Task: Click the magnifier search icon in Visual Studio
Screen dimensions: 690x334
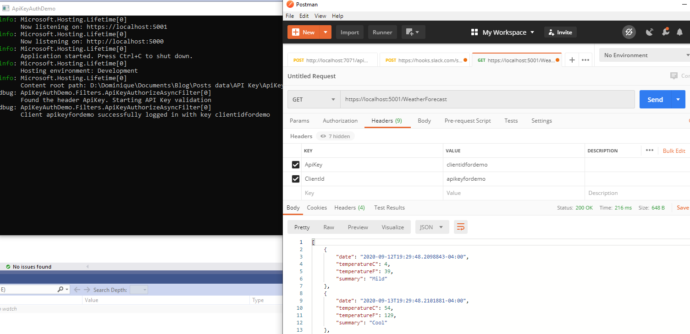Action: pyautogui.click(x=61, y=290)
